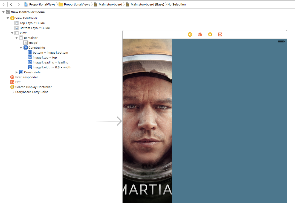Click the image1.top constraint icon
Image resolution: width=295 pixels, height=206 pixels.
(30, 57)
